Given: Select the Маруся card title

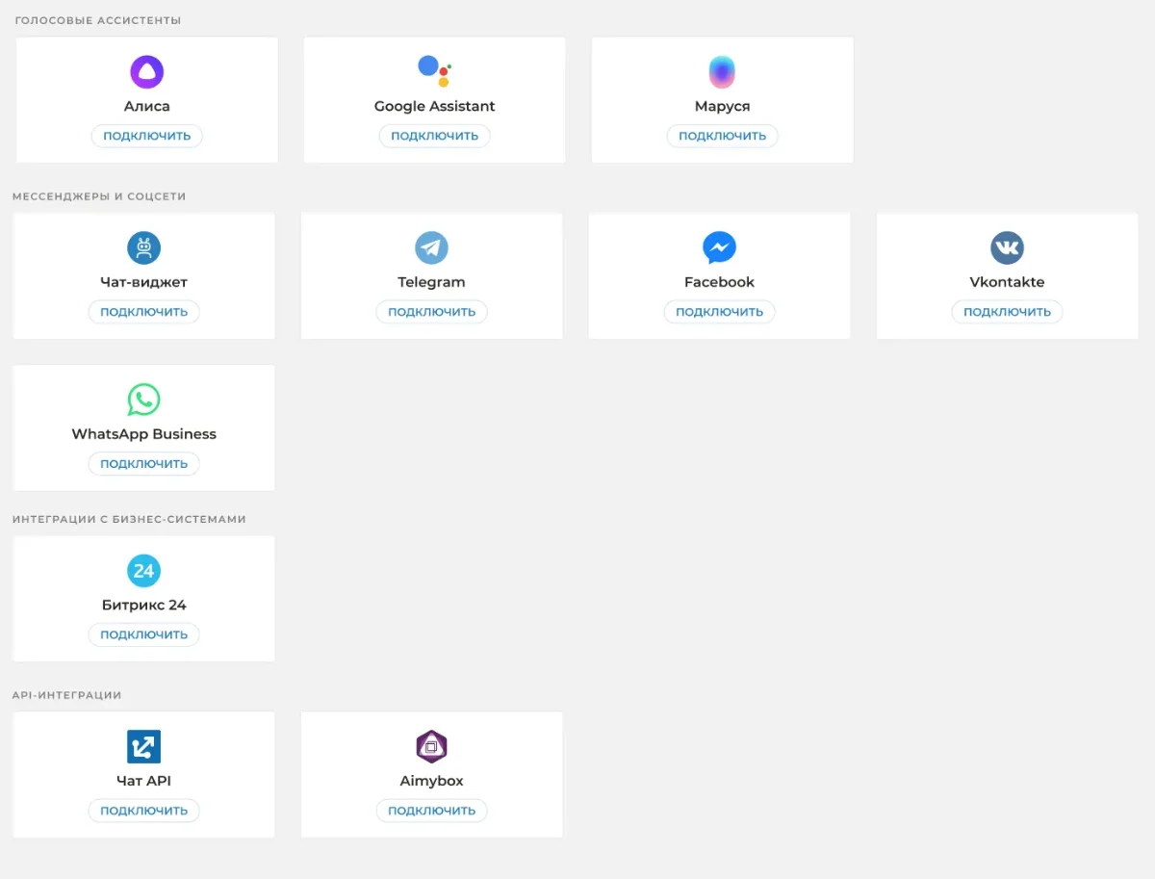Looking at the screenshot, I should [x=722, y=107].
